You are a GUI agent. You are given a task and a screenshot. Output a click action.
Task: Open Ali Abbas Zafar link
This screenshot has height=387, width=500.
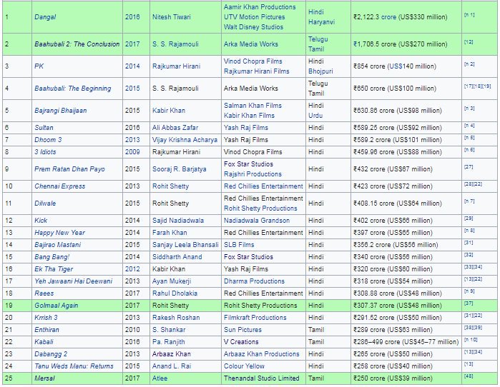(175, 128)
